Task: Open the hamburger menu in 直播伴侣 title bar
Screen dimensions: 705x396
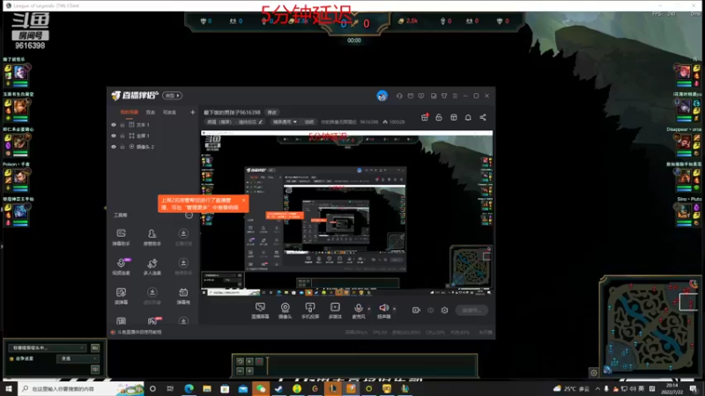Action: [x=455, y=96]
